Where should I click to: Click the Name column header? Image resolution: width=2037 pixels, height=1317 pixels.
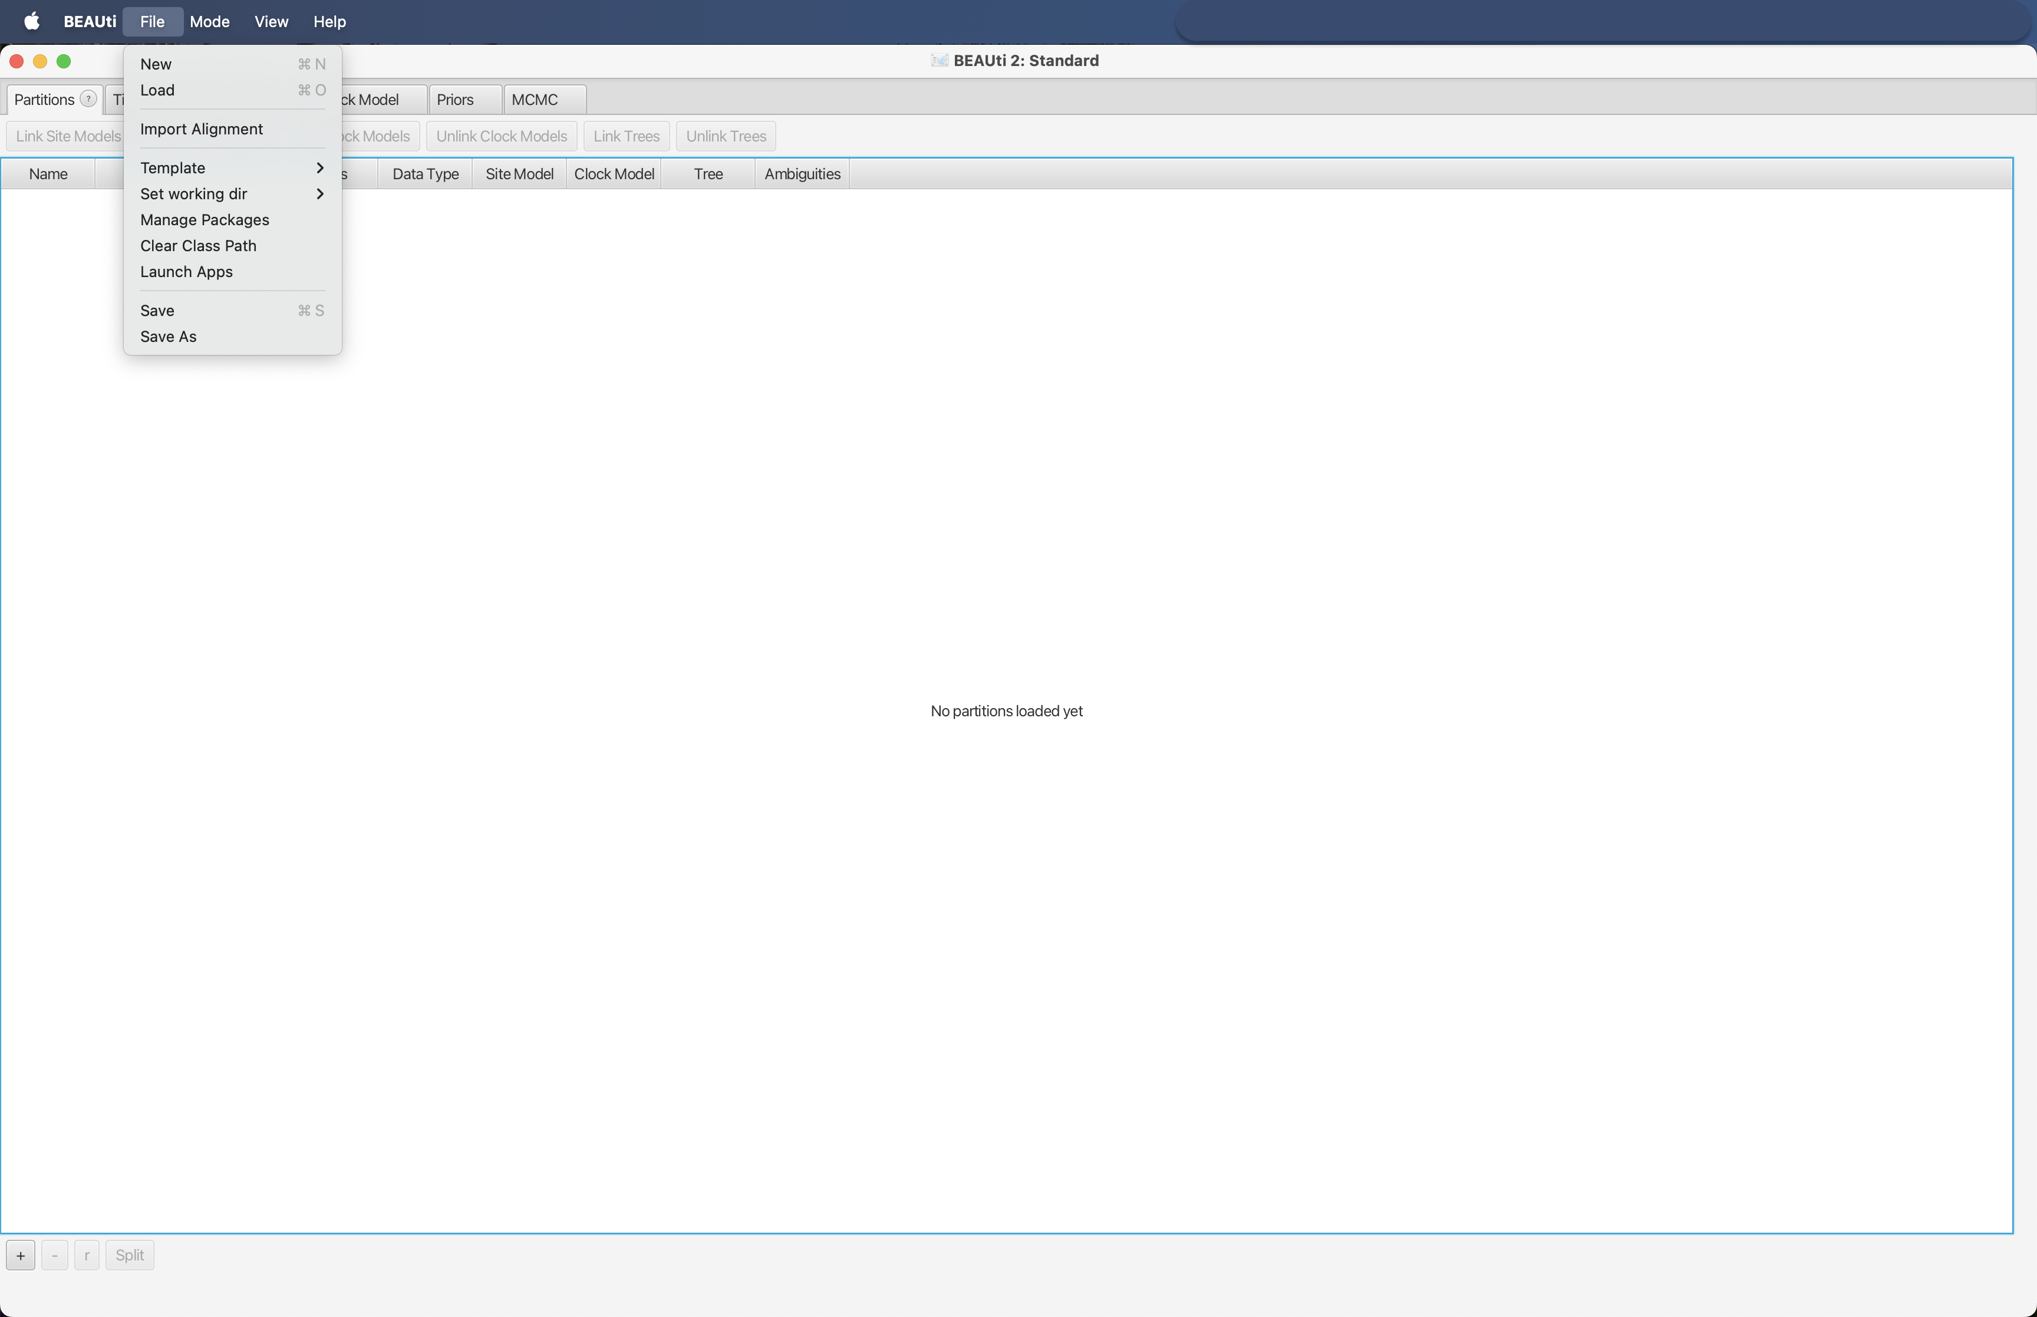pyautogui.click(x=48, y=173)
